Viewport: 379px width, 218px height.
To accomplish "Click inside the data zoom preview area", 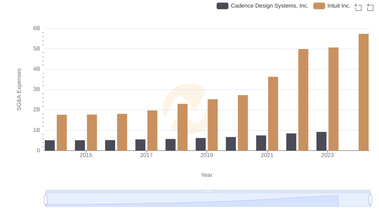I will click(x=208, y=200).
